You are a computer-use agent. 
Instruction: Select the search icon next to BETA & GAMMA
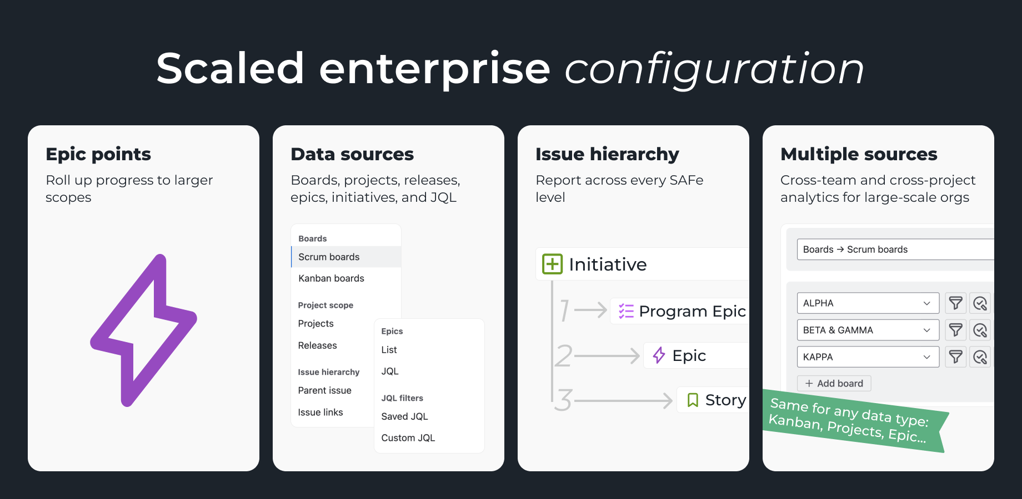(x=980, y=330)
